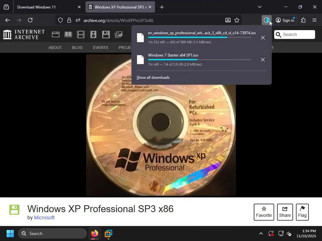Click the green software item icon by title
This screenshot has height=241, width=322.
click(x=14, y=210)
